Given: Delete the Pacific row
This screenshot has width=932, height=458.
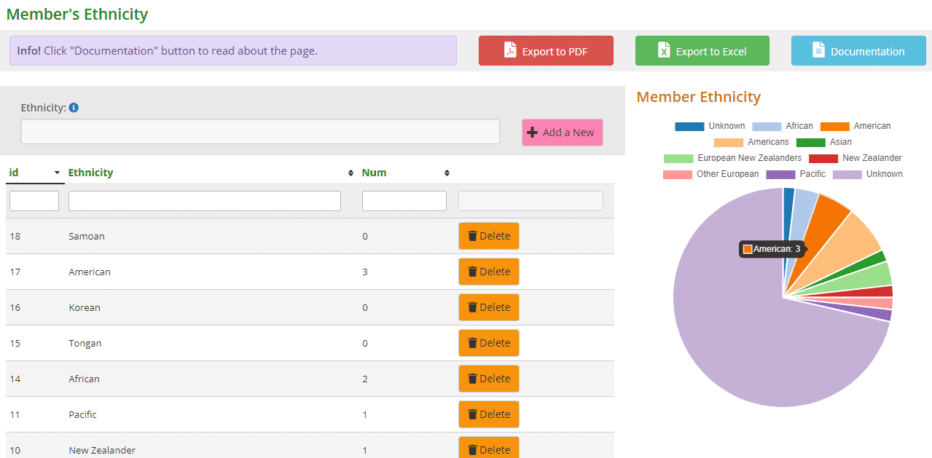Looking at the screenshot, I should pos(489,414).
